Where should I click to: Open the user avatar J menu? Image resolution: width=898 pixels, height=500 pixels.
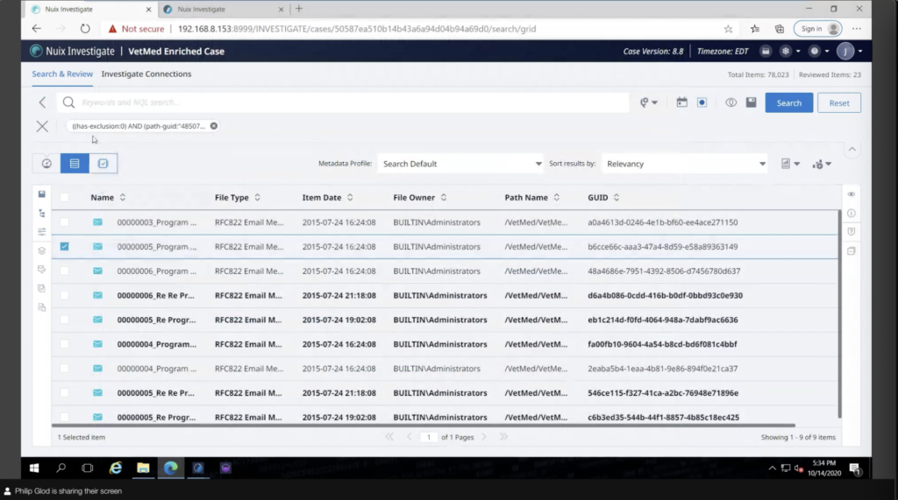click(x=845, y=51)
